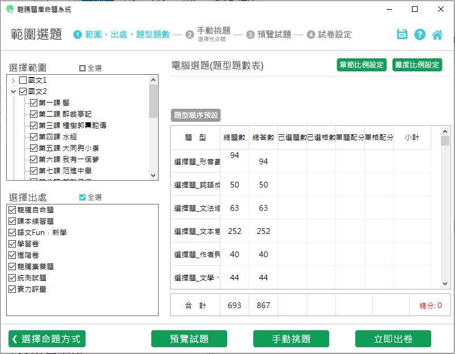The width and height of the screenshot is (455, 354).
Task: Uncheck 第四課 水經
Action: [33, 137]
